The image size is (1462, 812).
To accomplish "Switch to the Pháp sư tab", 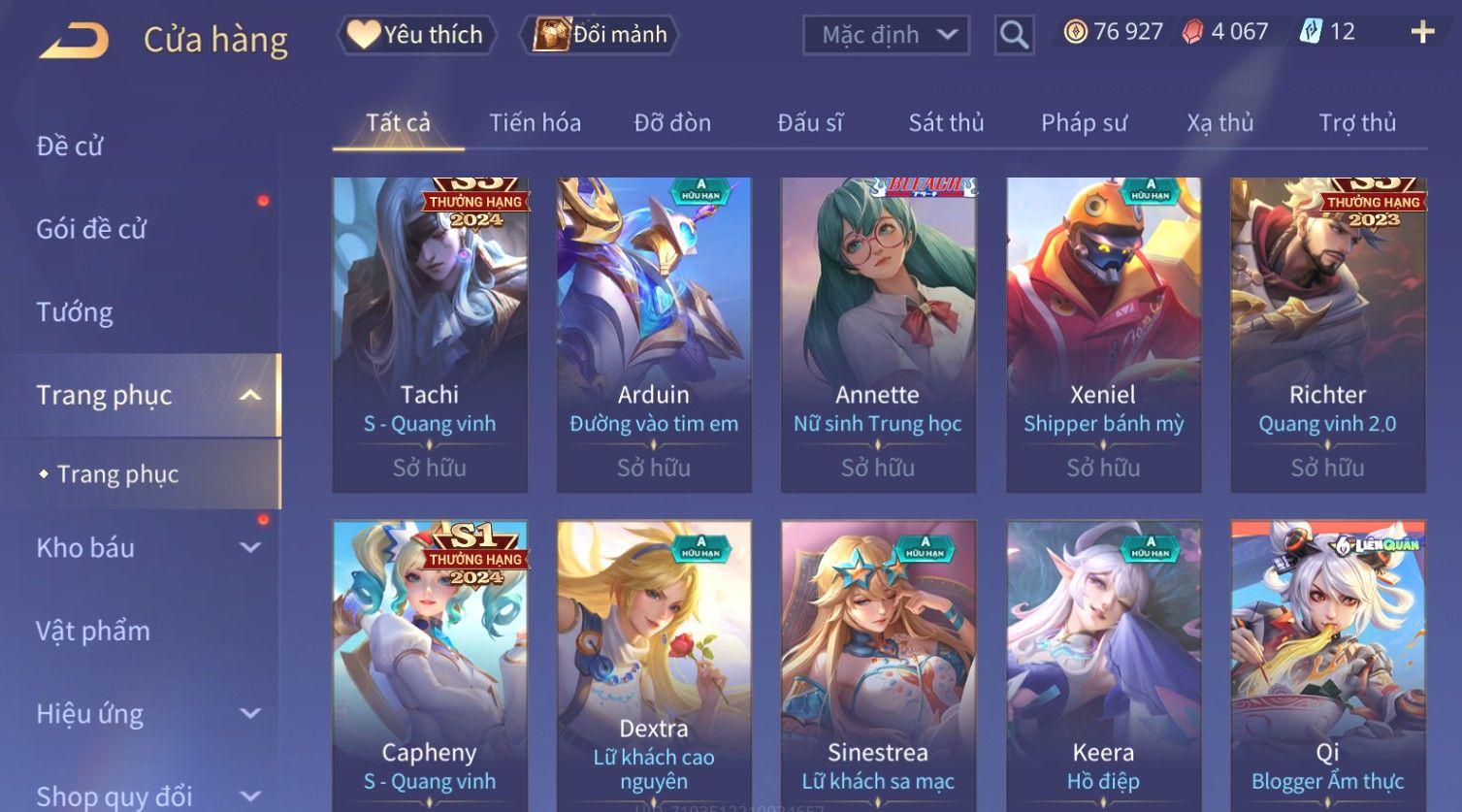I will click(x=1084, y=123).
